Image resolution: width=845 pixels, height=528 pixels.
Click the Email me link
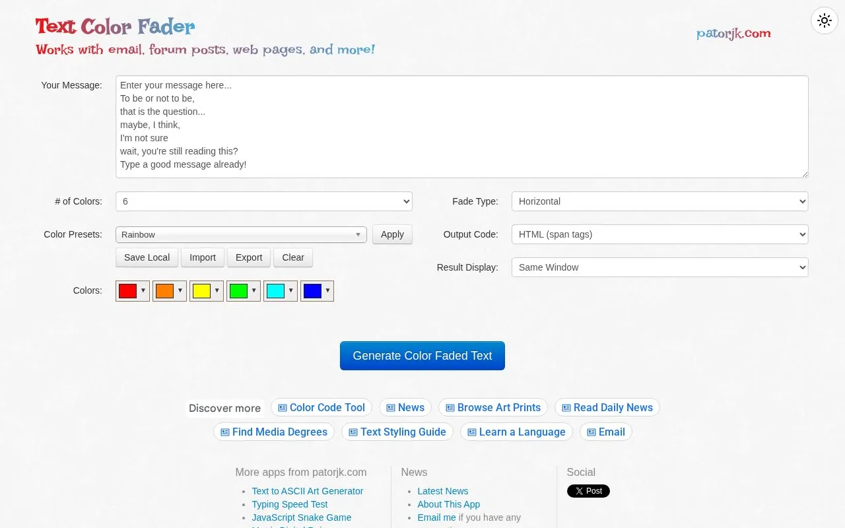click(x=436, y=517)
